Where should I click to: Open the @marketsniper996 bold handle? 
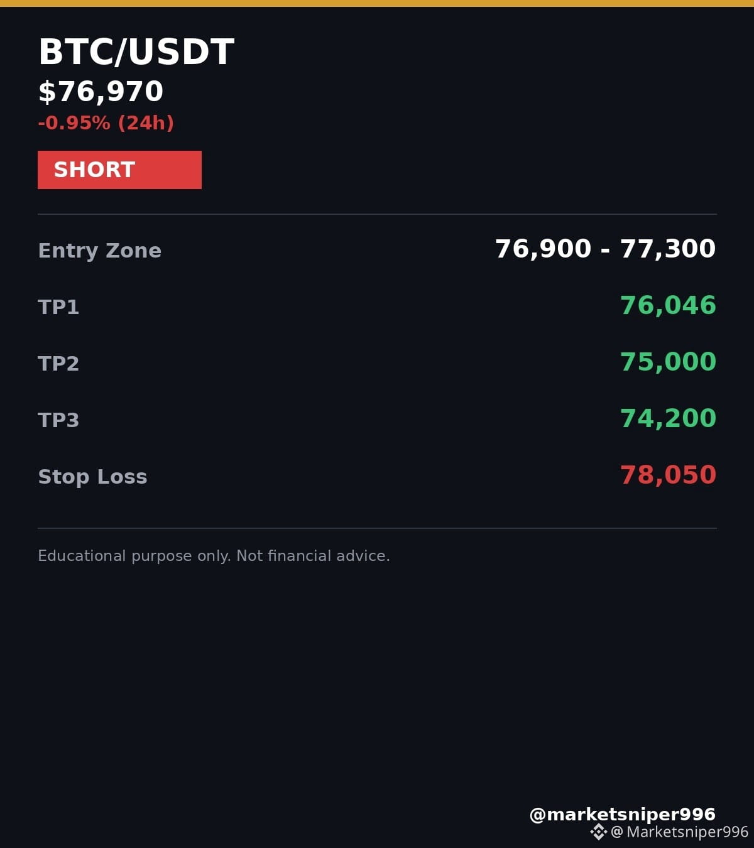click(x=623, y=815)
